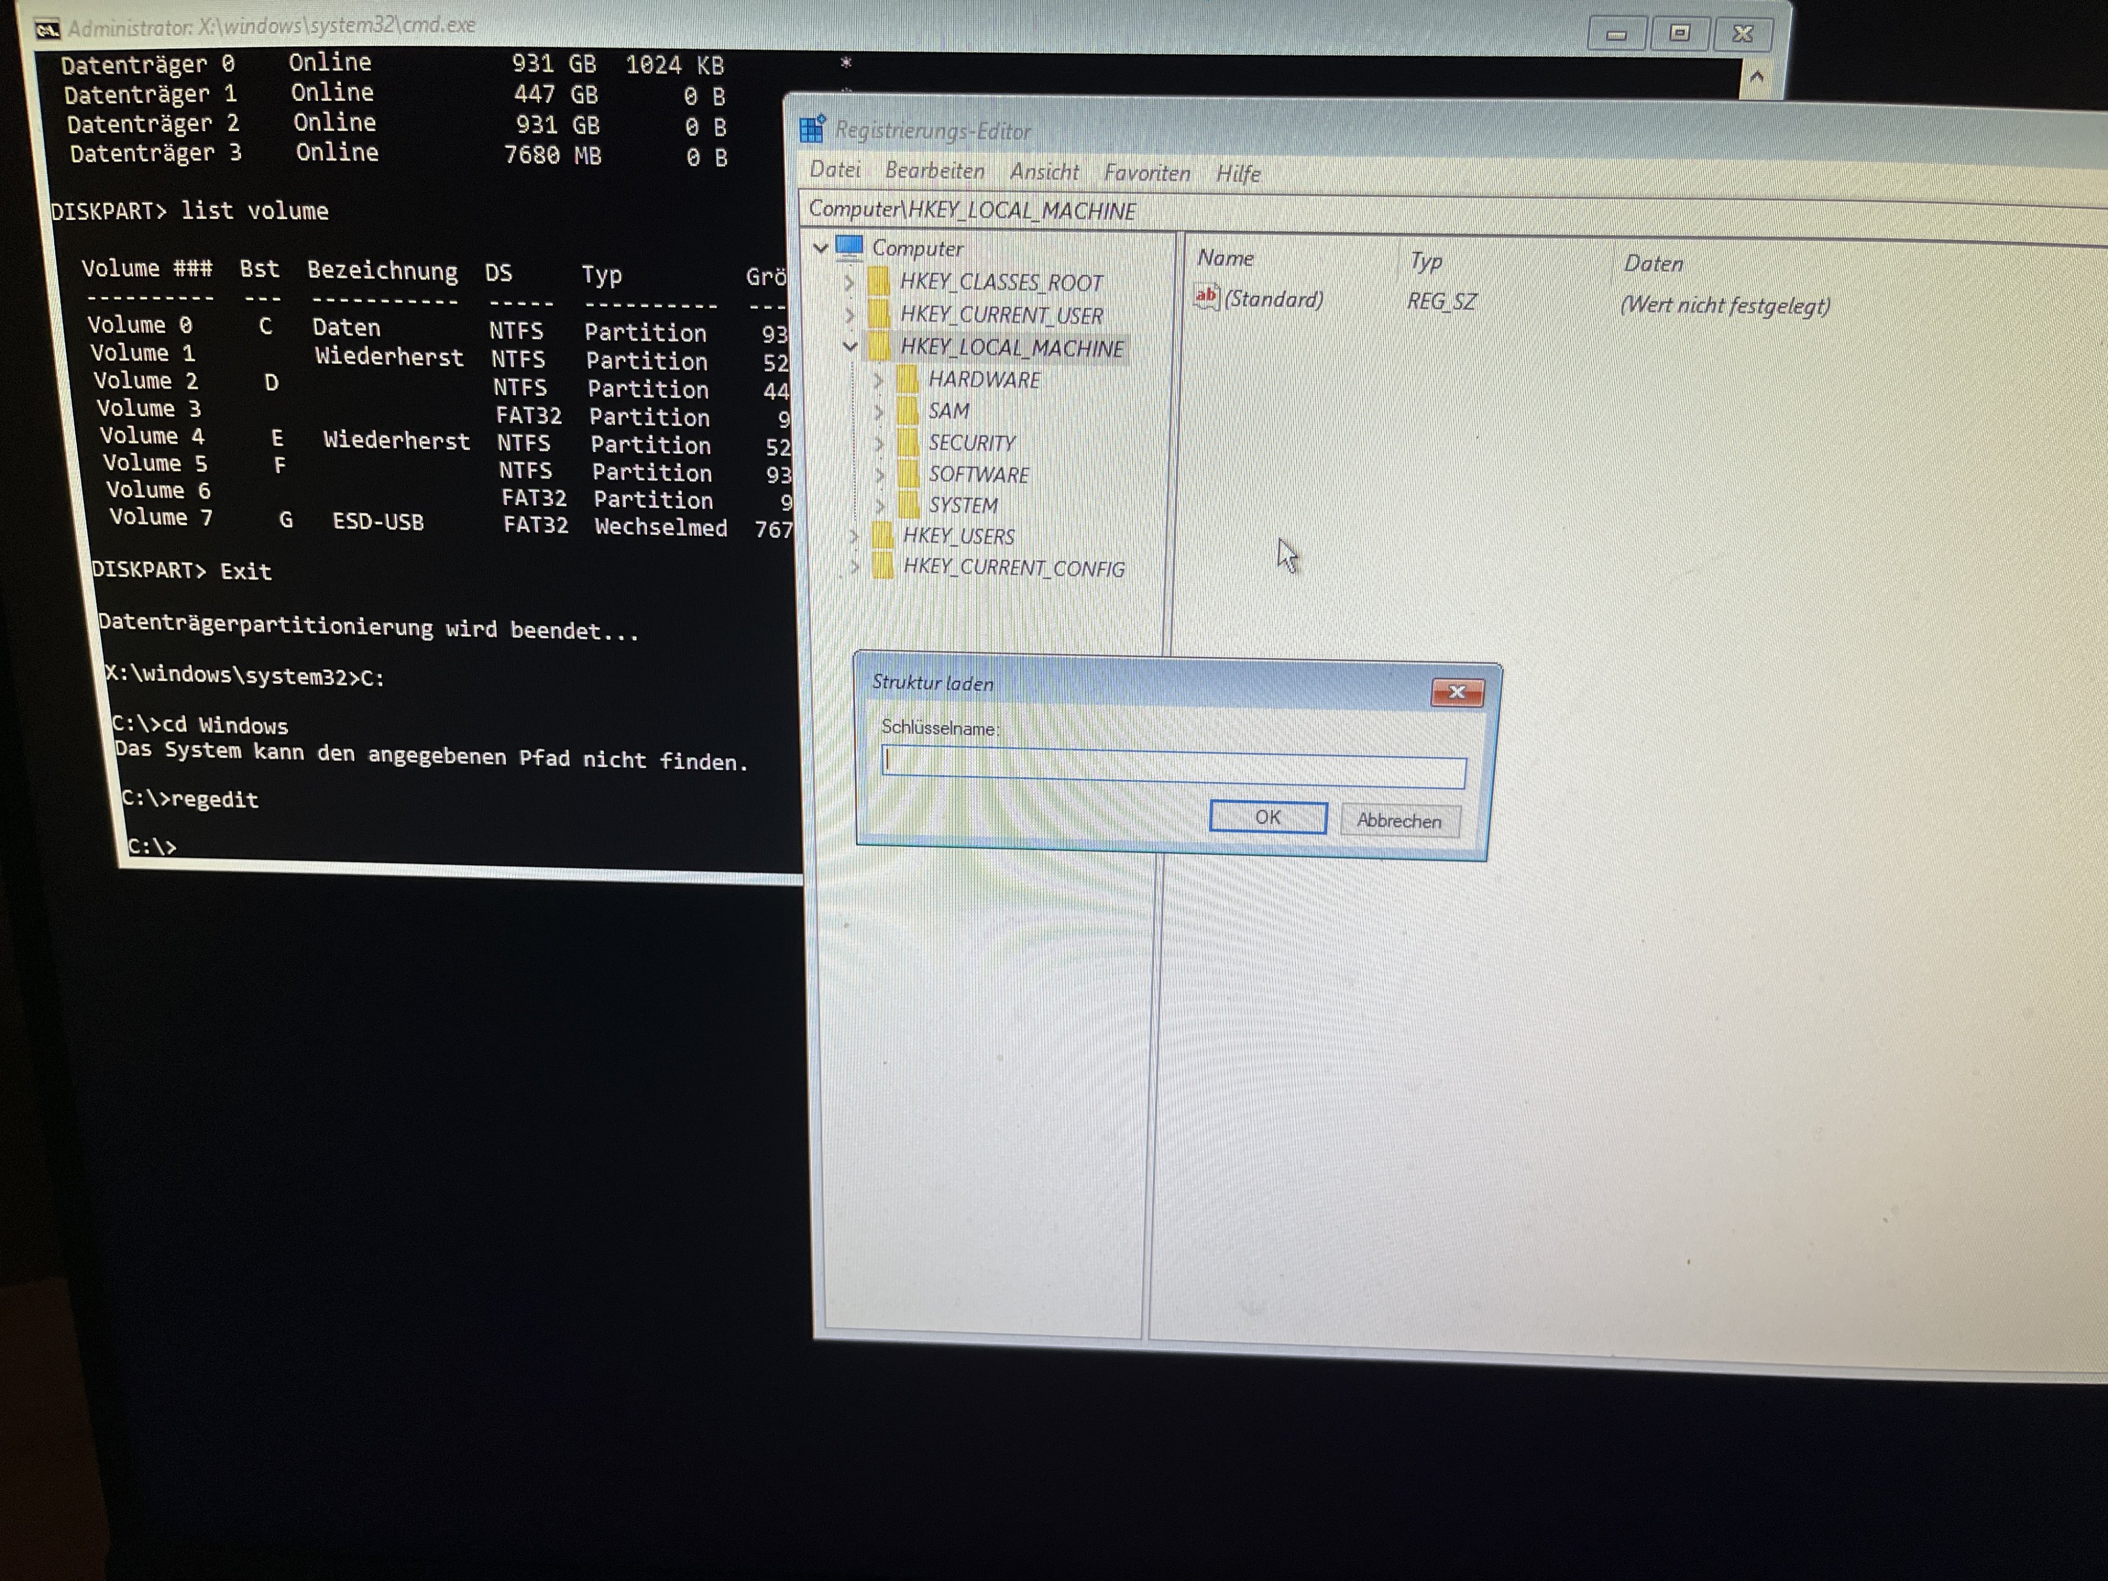The image size is (2108, 1581).
Task: Click the SECURITY key folder icon
Action: point(909,442)
